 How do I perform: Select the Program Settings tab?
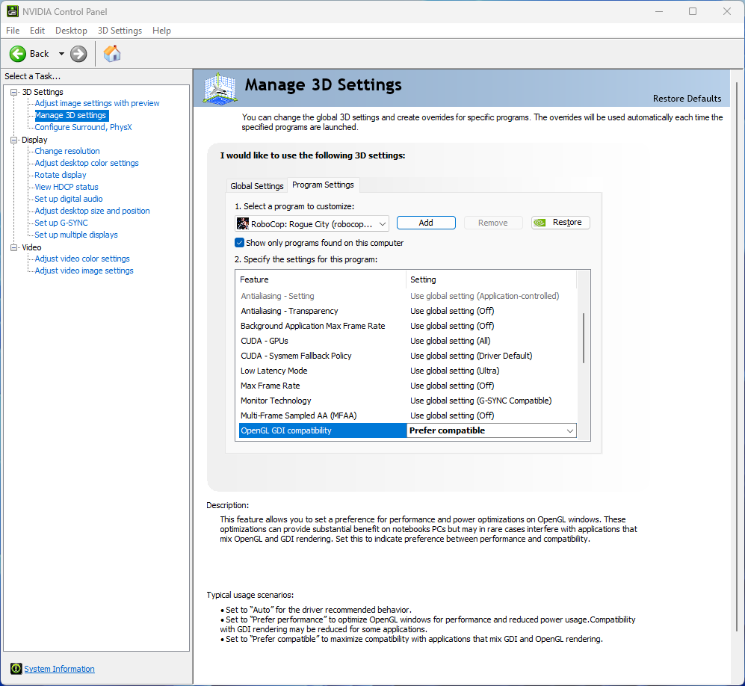pos(323,185)
